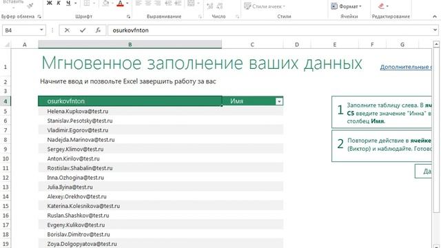Click the format painter brush icon
Image resolution: width=441 pixels, height=248 pixels.
pyautogui.click(x=30, y=5)
